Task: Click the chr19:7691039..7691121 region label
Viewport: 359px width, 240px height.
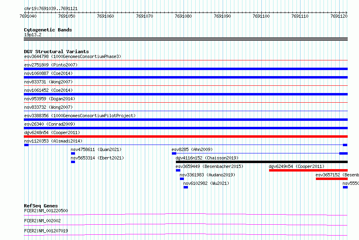Action: tap(51, 8)
